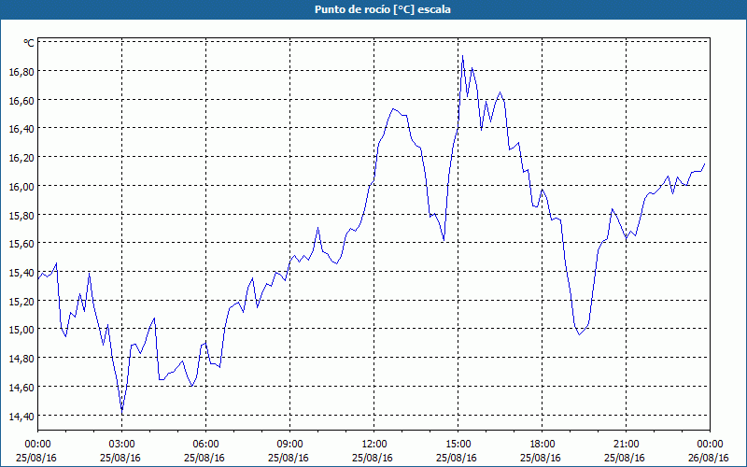This screenshot has height=467, width=747.
Task: Select the 15,60 y-axis label
Action: (x=21, y=244)
